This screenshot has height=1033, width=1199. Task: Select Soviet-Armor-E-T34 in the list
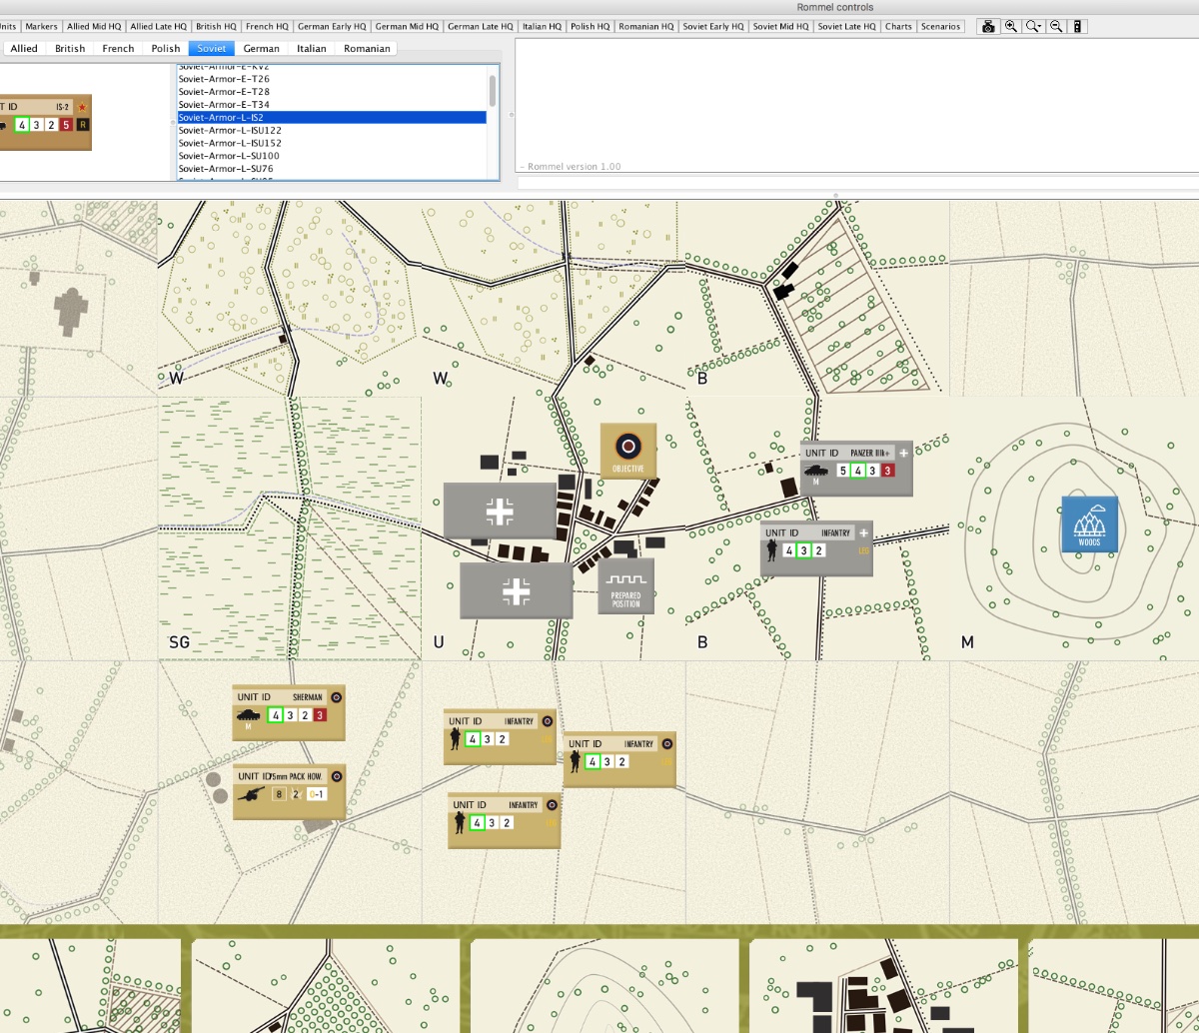tap(332, 104)
